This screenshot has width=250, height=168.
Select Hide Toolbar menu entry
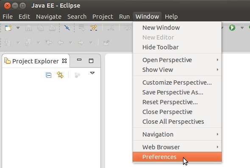[x=177, y=47]
